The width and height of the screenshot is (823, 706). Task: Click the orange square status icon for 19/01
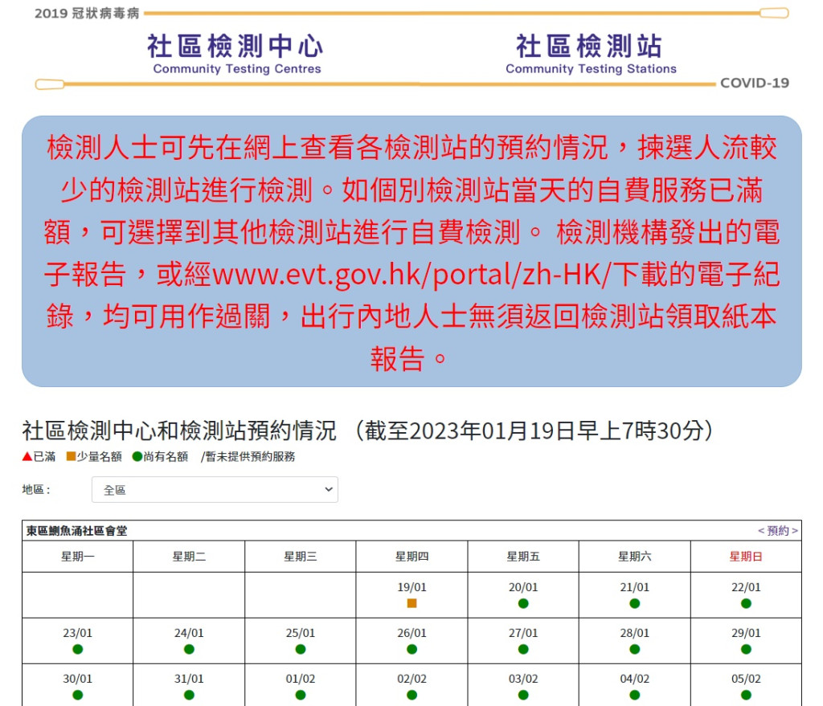point(411,603)
